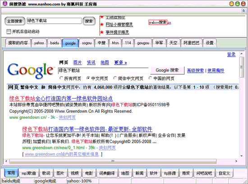Click the go link next to yahoo搜索
Image resolution: width=248 pixels, height=184 pixels.
click(169, 23)
